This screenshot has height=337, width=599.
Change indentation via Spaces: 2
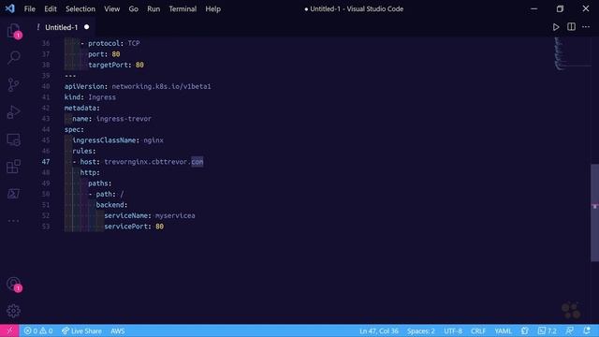420,330
